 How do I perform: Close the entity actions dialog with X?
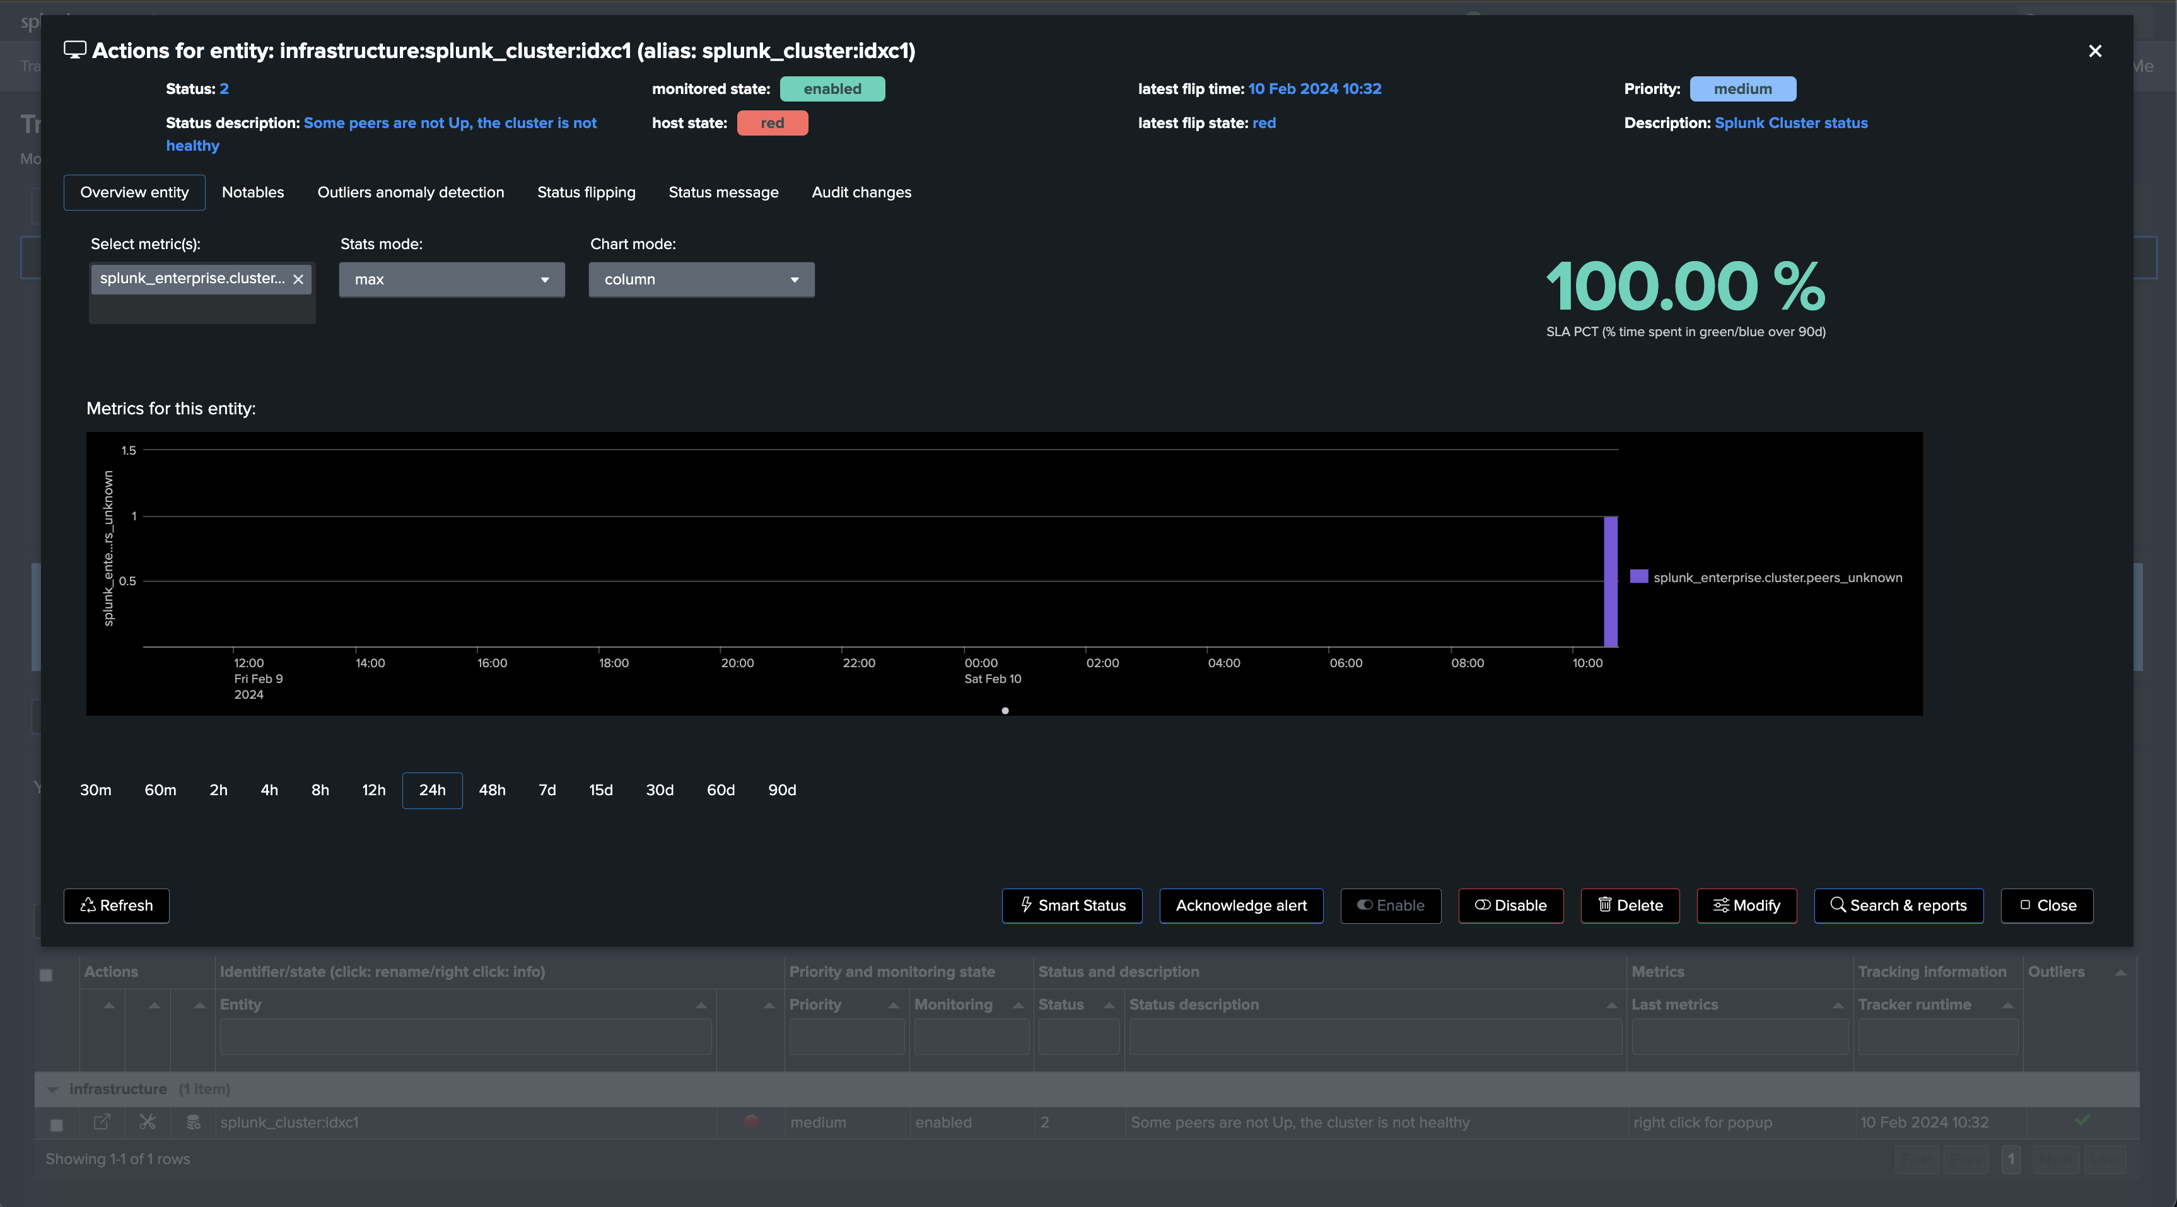click(x=2094, y=52)
